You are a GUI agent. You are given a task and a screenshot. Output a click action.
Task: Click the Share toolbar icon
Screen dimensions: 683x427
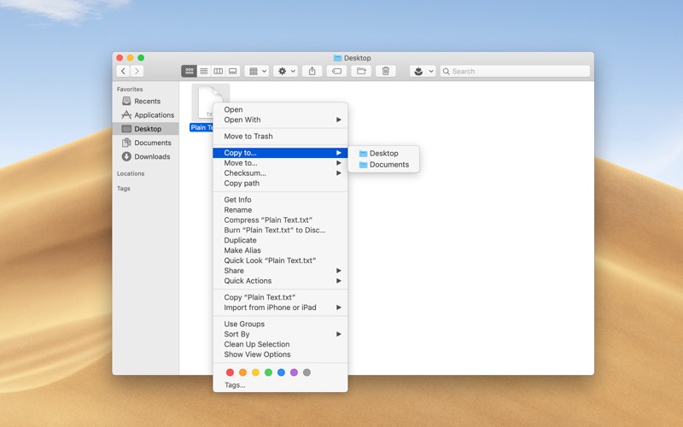pyautogui.click(x=312, y=71)
